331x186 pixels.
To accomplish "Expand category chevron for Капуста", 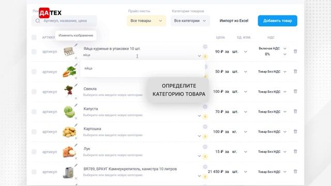I will point(199,116).
